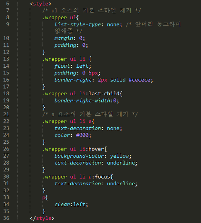Screen dimensions: 201x223
Task: Click the '.wrapper ul{' selector on line 8
Action: 61,18
